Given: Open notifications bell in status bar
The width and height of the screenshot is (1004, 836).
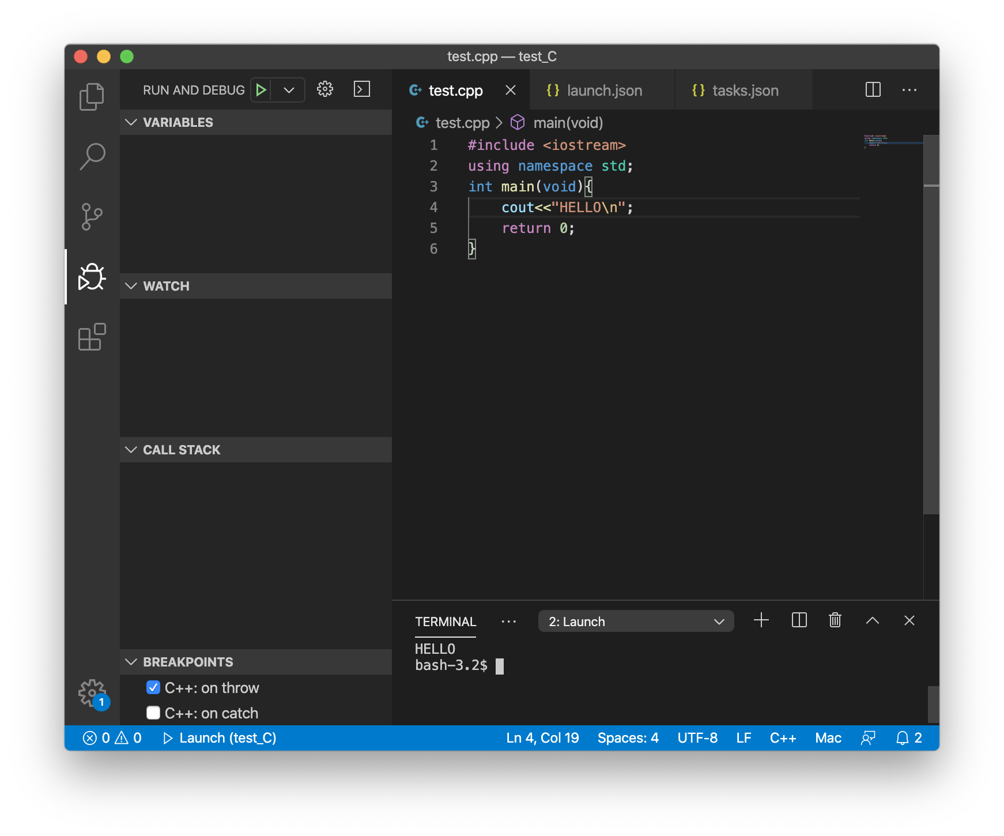Looking at the screenshot, I should 909,738.
